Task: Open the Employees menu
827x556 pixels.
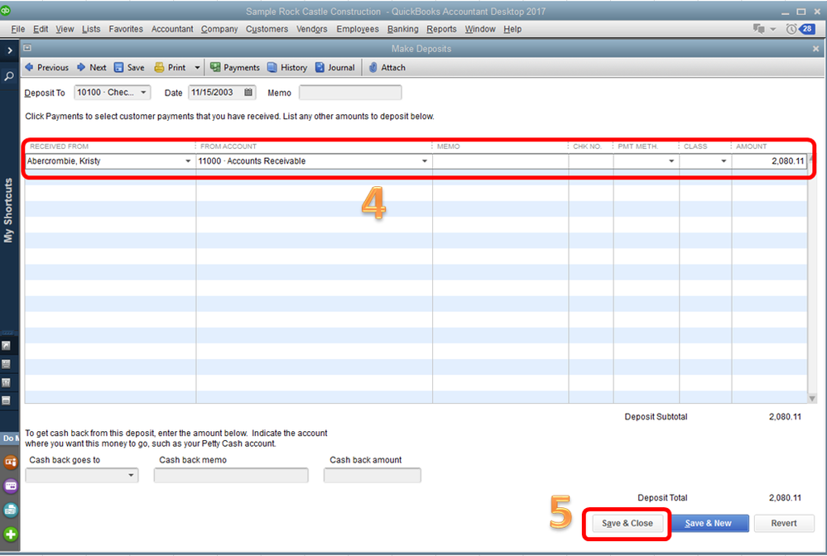Action: [358, 29]
